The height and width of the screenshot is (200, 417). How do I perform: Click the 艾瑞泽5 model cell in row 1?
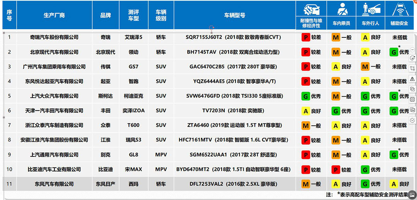pyautogui.click(x=133, y=37)
